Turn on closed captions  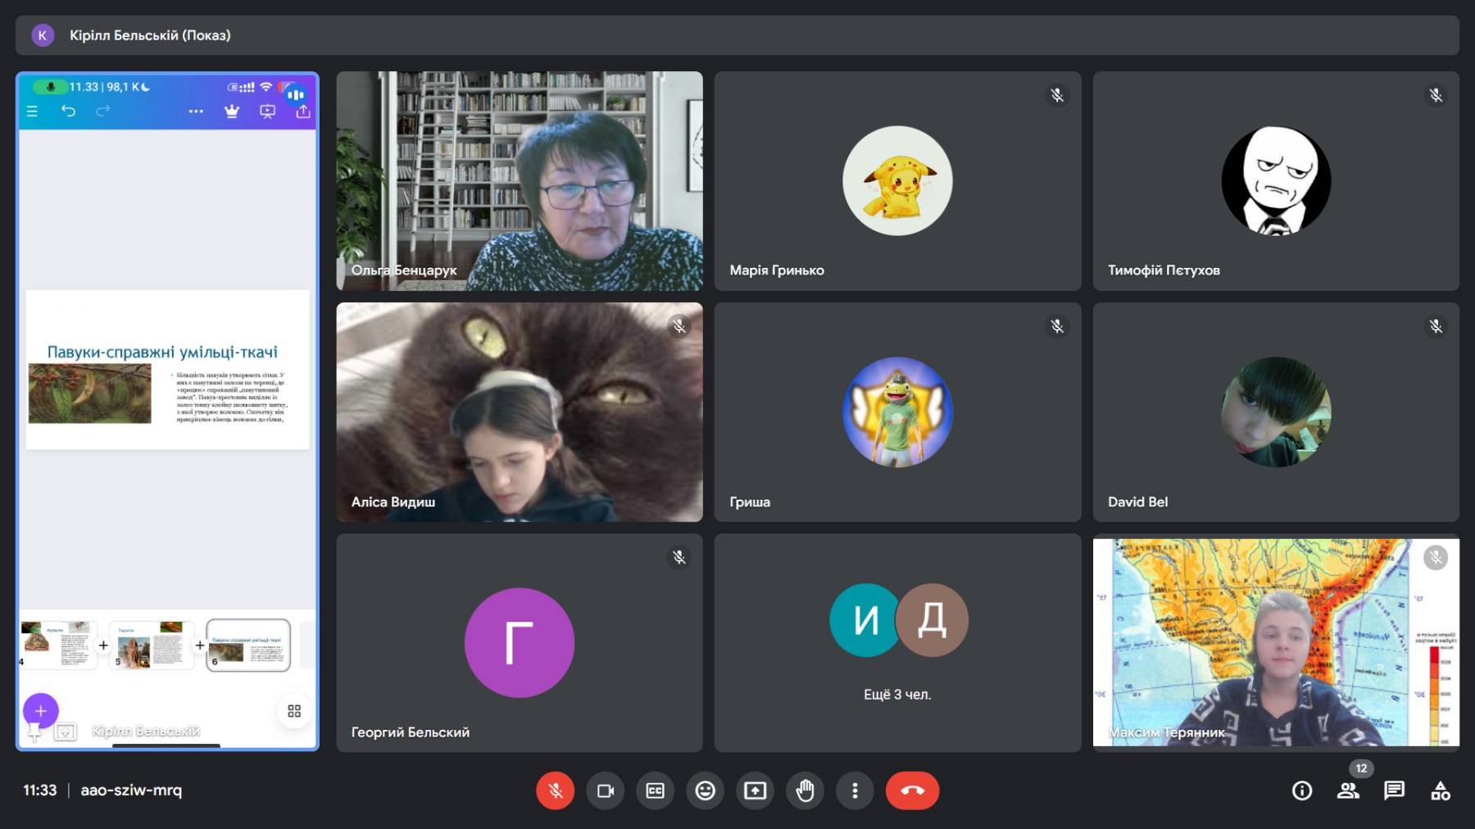coord(656,790)
